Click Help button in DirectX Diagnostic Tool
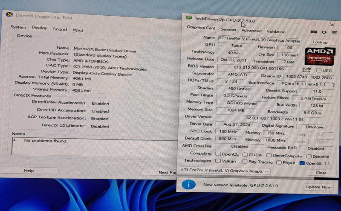The height and width of the screenshot is (211, 341). [x=29, y=171]
